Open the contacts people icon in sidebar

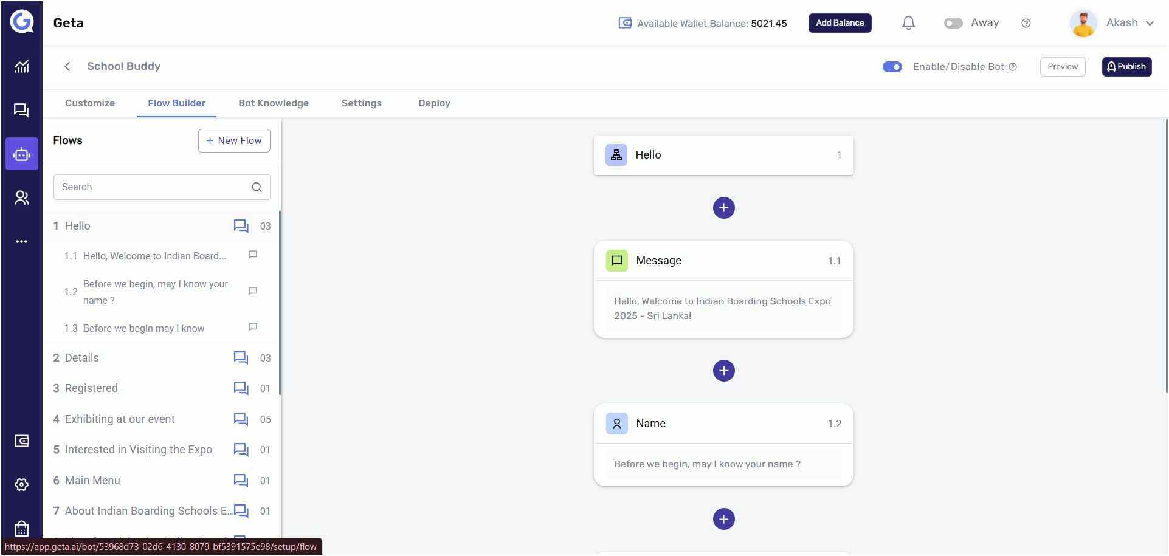point(22,197)
